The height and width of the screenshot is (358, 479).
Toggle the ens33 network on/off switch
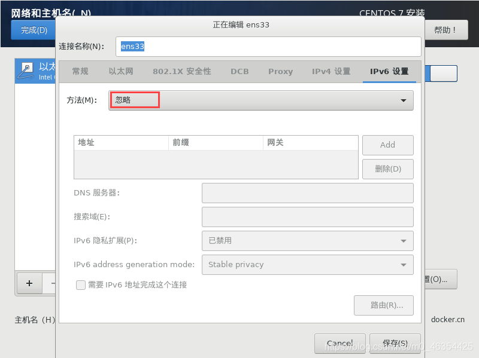click(x=441, y=73)
